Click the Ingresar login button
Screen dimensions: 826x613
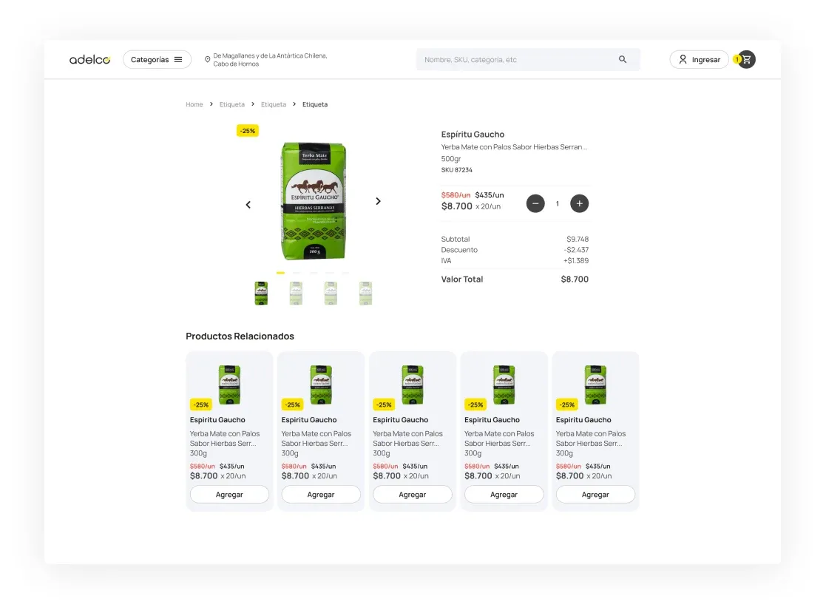(x=699, y=59)
